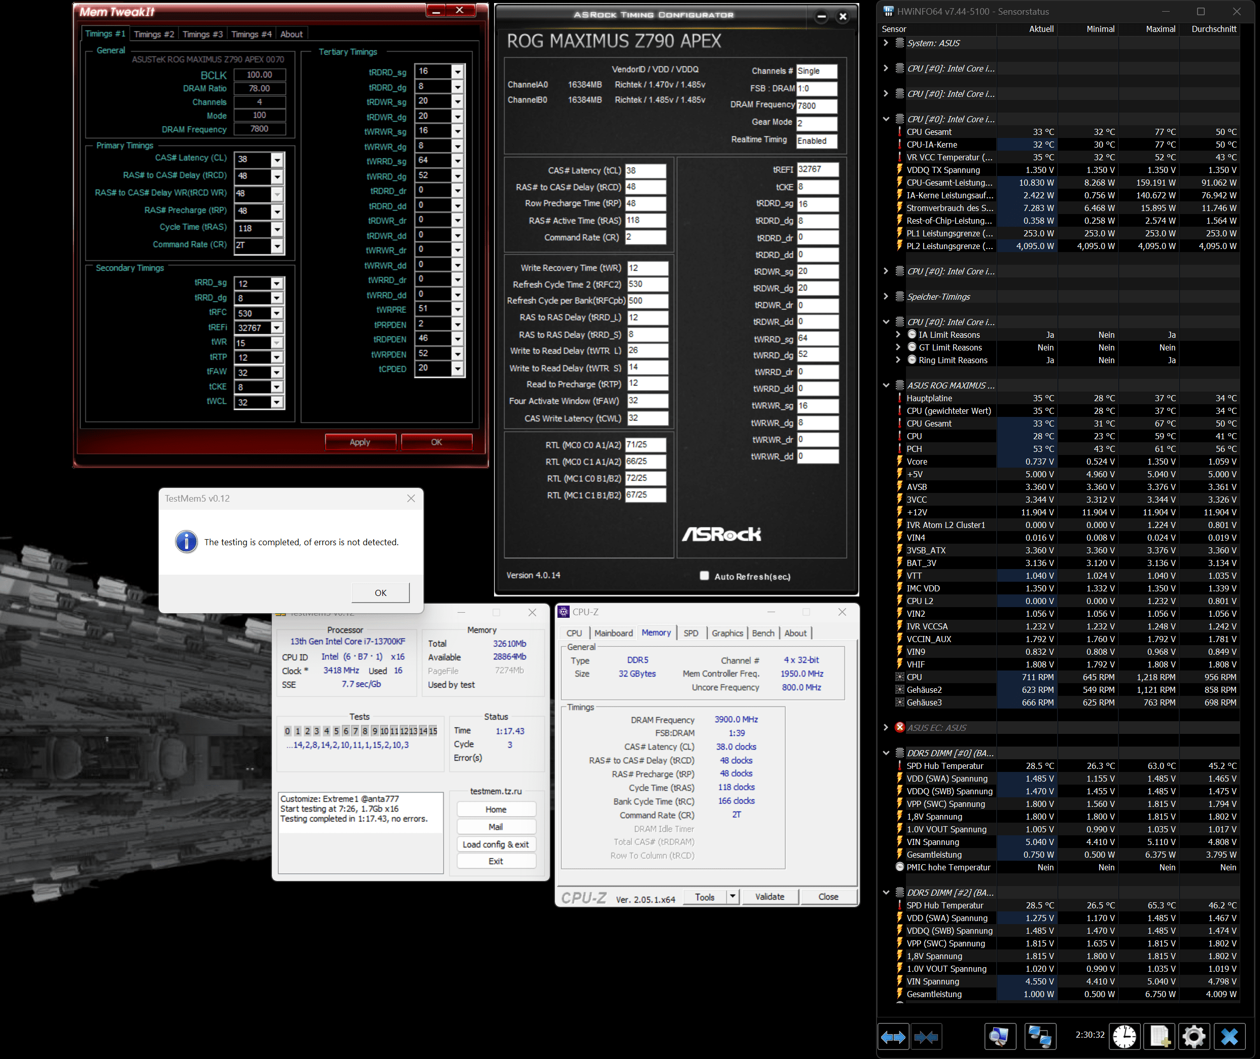The image size is (1260, 1059).
Task: Click GT Limit Reasons clock icon
Action: (x=912, y=347)
